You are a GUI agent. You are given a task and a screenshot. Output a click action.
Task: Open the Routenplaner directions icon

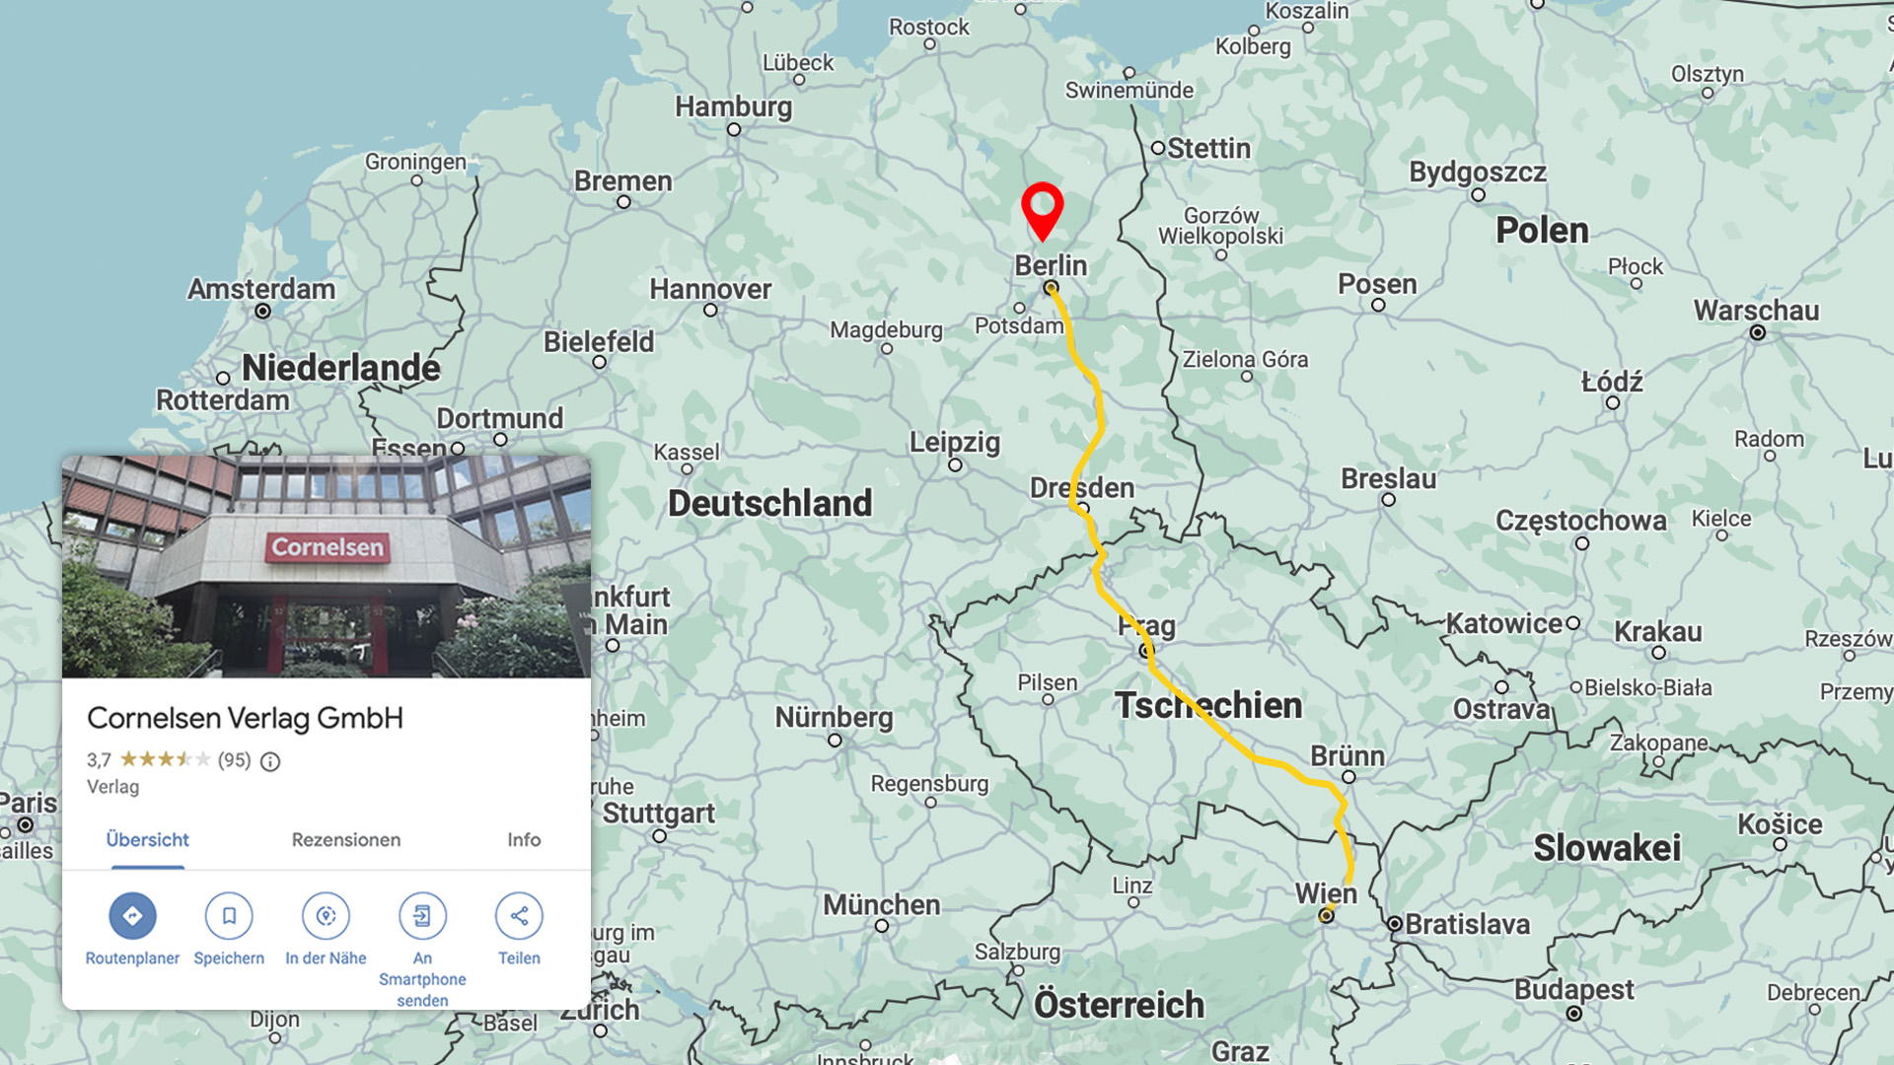click(132, 916)
